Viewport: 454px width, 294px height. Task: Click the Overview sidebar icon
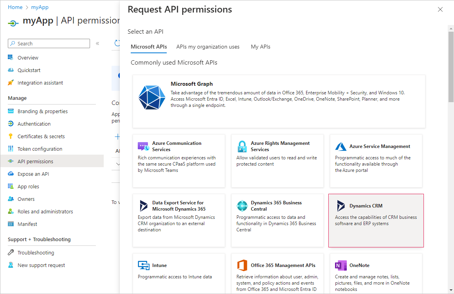(x=11, y=58)
